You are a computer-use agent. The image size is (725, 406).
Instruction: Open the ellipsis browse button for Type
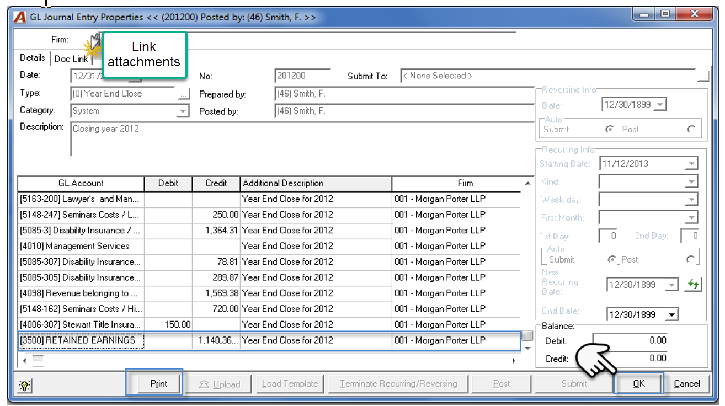tap(184, 94)
